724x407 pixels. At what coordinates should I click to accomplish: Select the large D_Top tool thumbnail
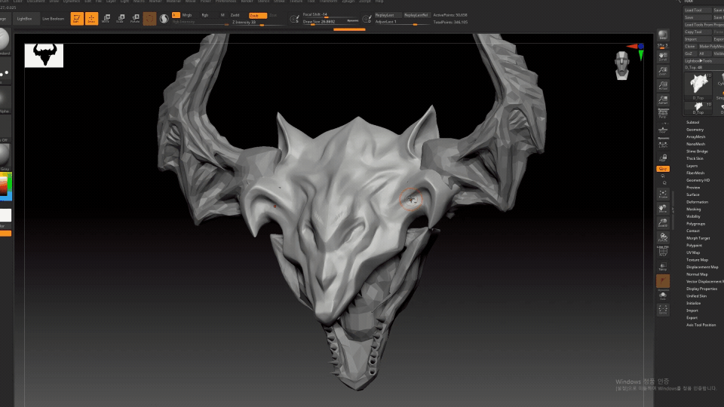point(698,85)
